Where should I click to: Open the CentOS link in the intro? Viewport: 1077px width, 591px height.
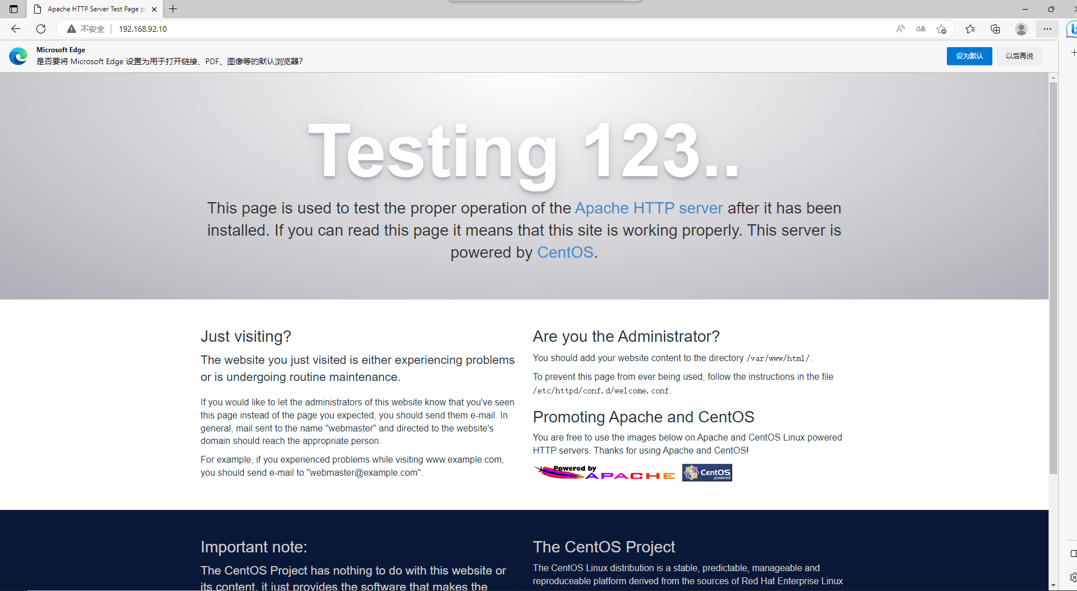565,253
